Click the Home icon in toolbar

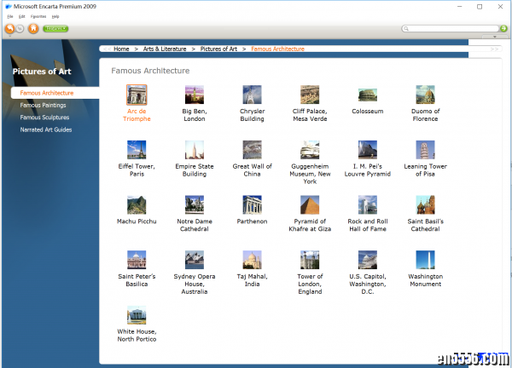[33, 28]
